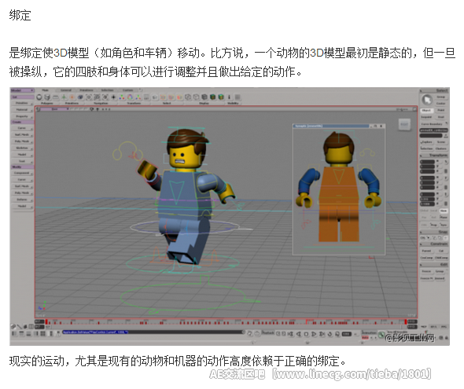
Task: Click the wireframe cube display icon
Action: click(x=188, y=97)
